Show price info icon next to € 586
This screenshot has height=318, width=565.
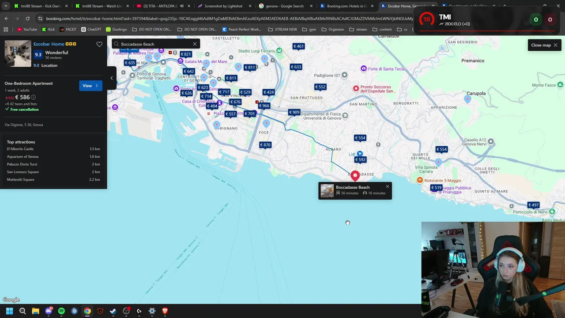click(x=33, y=97)
